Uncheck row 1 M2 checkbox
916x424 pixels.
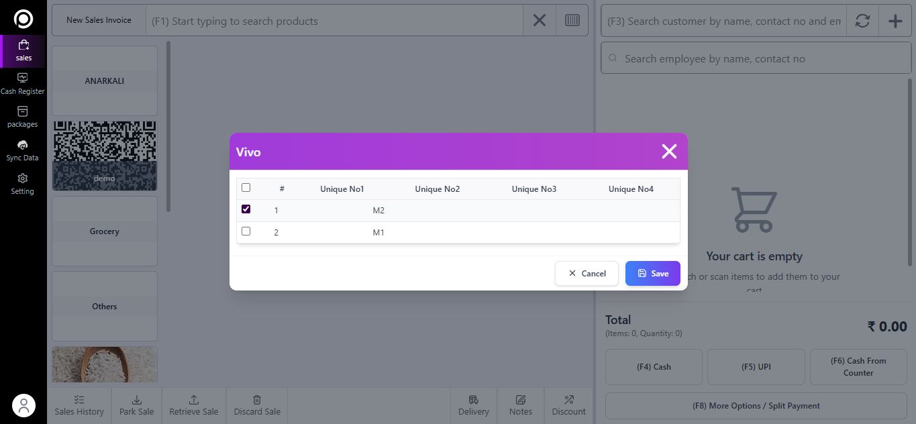click(x=246, y=209)
